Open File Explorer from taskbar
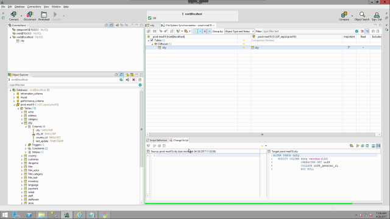390x219 pixels. click(x=41, y=215)
